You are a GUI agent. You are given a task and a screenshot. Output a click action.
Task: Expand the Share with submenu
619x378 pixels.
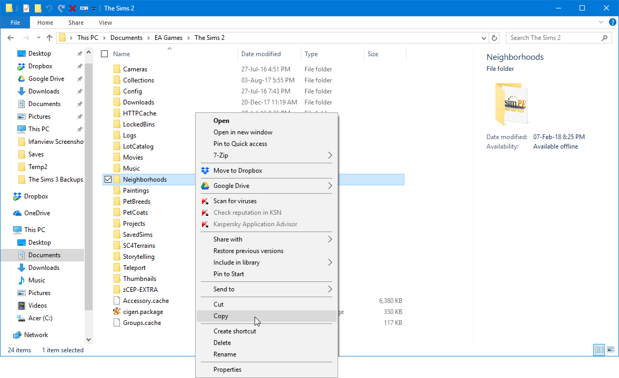[267, 239]
